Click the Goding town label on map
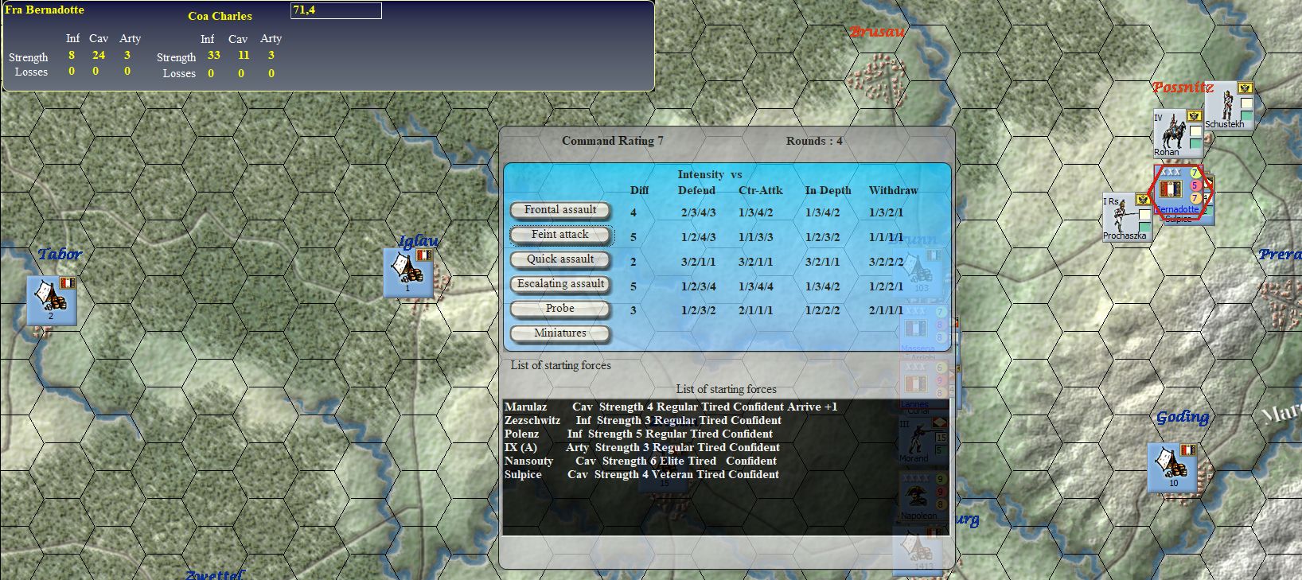The width and height of the screenshot is (1302, 580). coord(1183,418)
